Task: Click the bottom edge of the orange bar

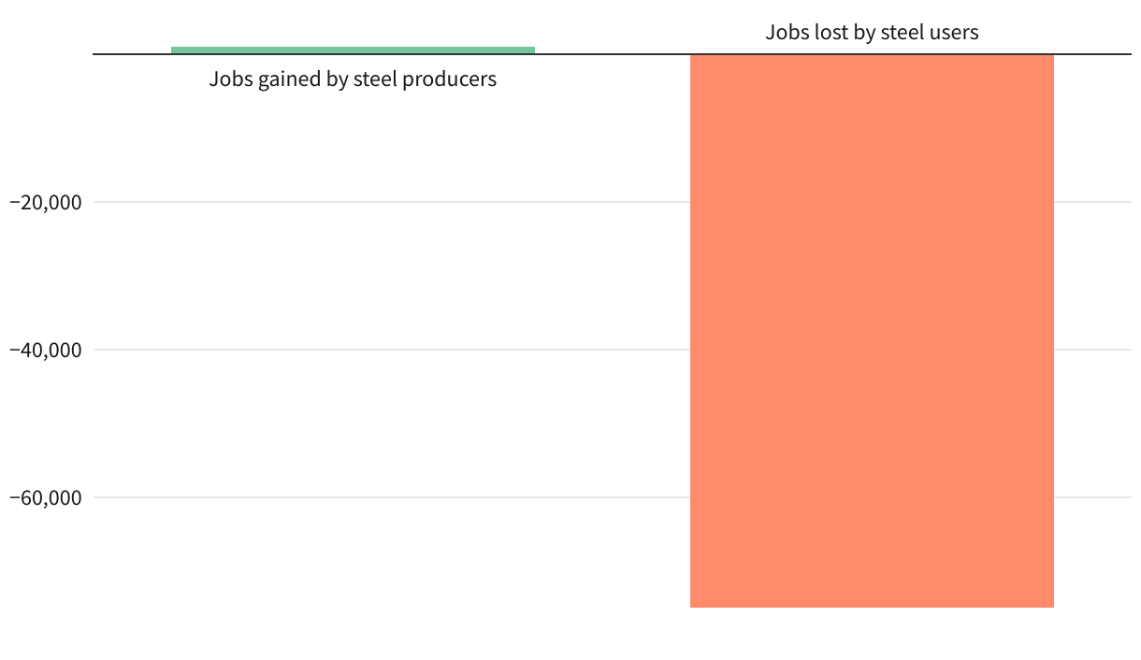Action: click(872, 607)
